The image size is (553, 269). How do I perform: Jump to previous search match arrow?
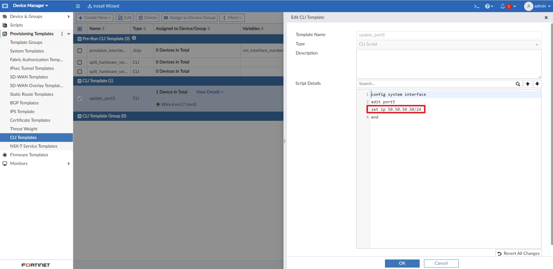528,84
